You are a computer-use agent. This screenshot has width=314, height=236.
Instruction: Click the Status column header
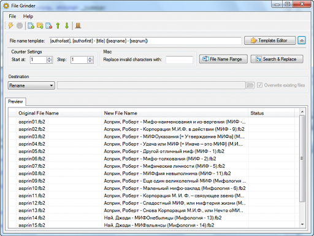pyautogui.click(x=272, y=113)
